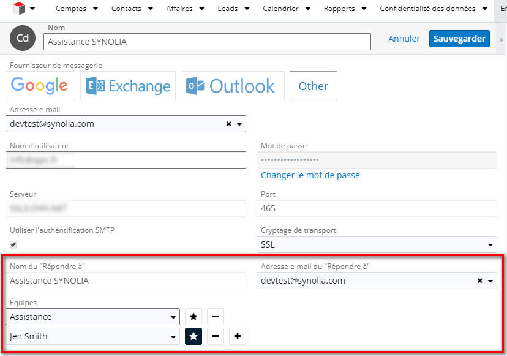
Task: Click the Serveur input field
Action: point(126,208)
